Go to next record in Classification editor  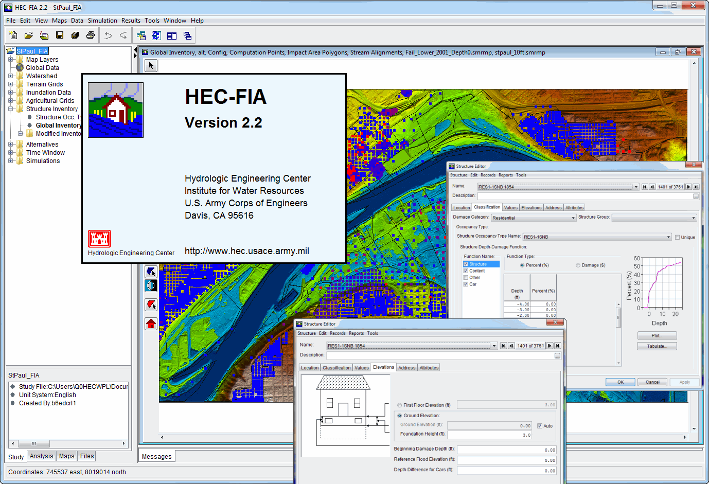(688, 187)
